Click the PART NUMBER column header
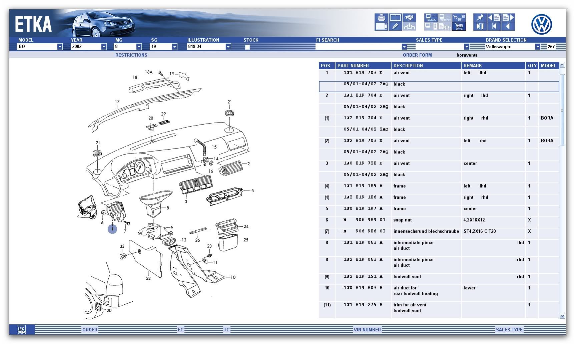Image resolution: width=575 pixels, height=344 pixels. tap(363, 66)
